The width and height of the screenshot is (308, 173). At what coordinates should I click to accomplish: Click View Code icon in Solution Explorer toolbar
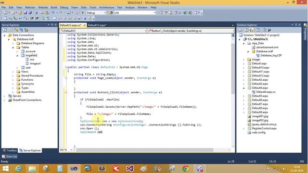pos(257,30)
